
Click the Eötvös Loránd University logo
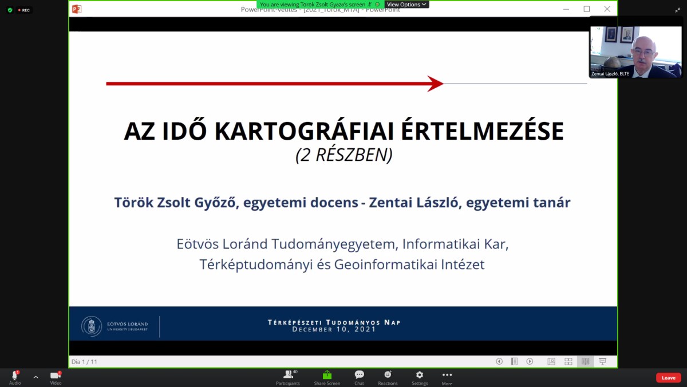tap(92, 326)
